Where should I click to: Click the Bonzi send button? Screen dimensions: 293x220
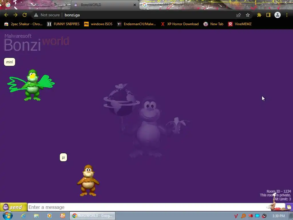(x=14, y=207)
